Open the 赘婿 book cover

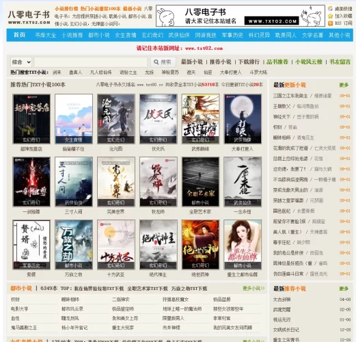31,245
